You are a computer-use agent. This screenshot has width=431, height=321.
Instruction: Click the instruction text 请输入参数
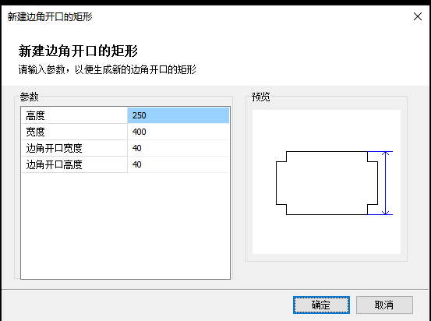[x=41, y=69]
